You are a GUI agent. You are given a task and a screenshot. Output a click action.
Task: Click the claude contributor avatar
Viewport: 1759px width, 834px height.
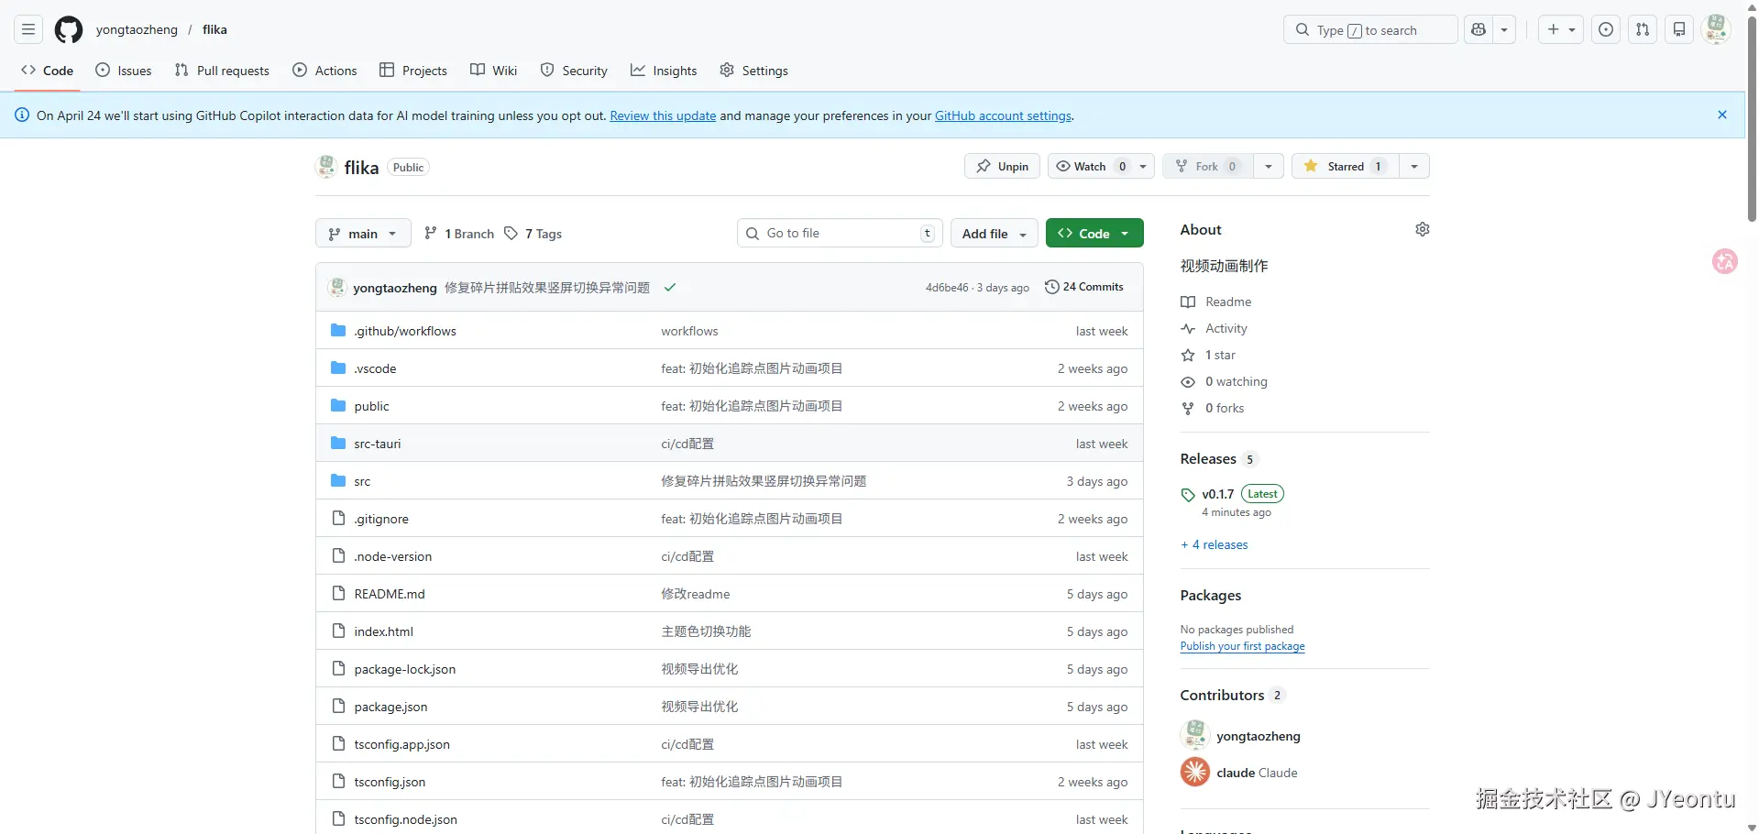(x=1195, y=772)
